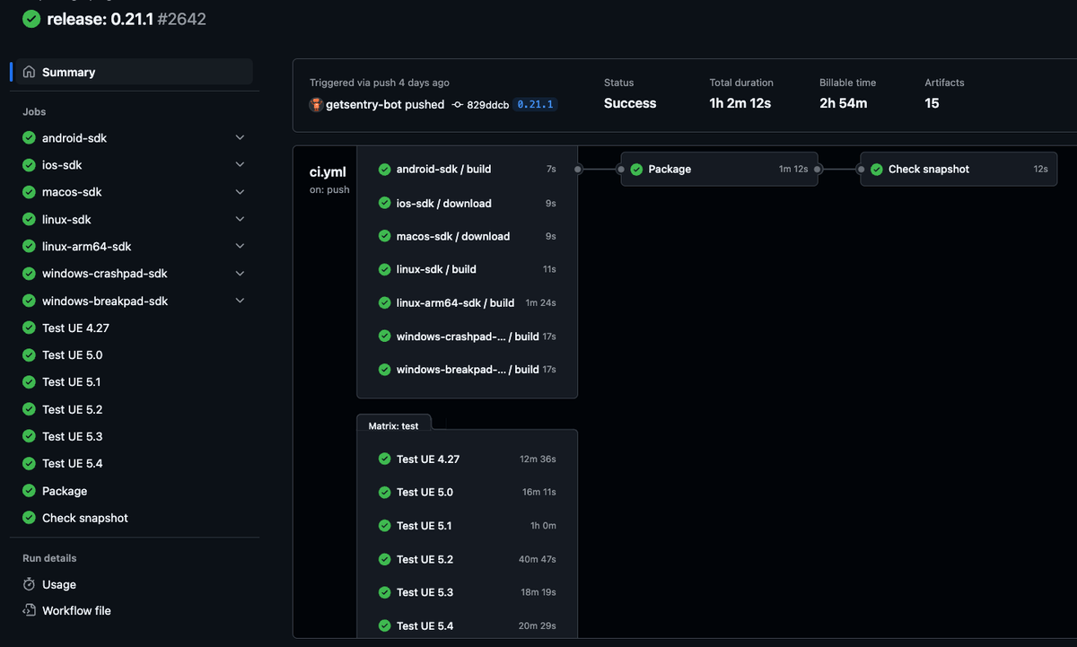Click the check icon on macos-sdk / download node
This screenshot has height=647, width=1077.
(384, 236)
